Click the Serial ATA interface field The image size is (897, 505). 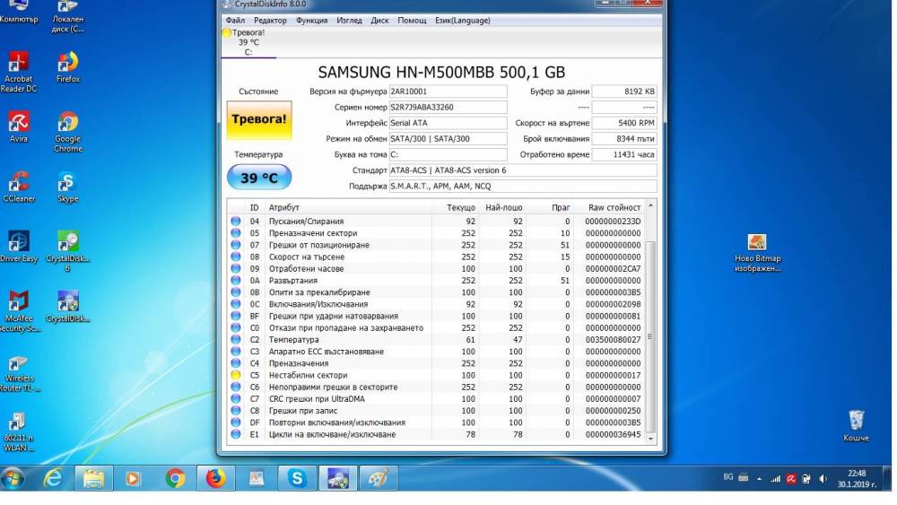pyautogui.click(x=448, y=123)
